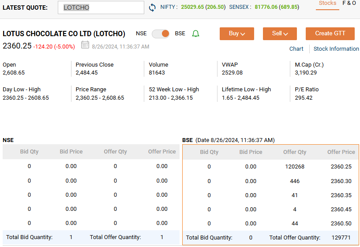Image resolution: width=360 pixels, height=247 pixels.
Task: Click the NIFTY value 25029.65
Action: 192,7
